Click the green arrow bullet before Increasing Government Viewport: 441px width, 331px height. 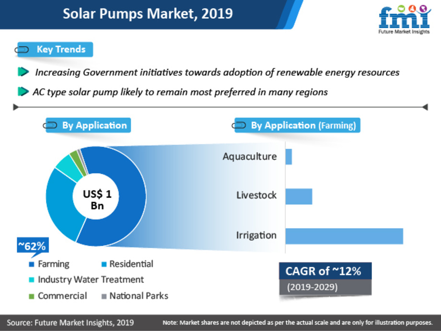click(23, 72)
